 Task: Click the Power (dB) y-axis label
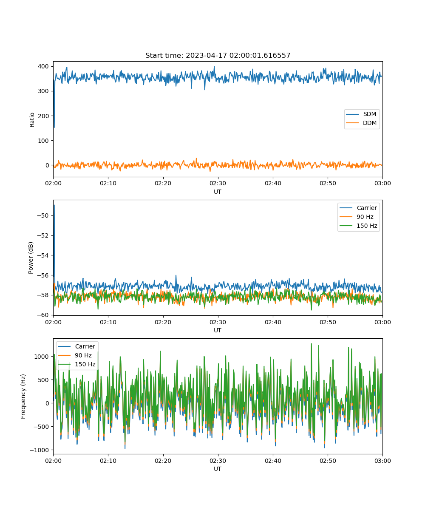[32, 258]
